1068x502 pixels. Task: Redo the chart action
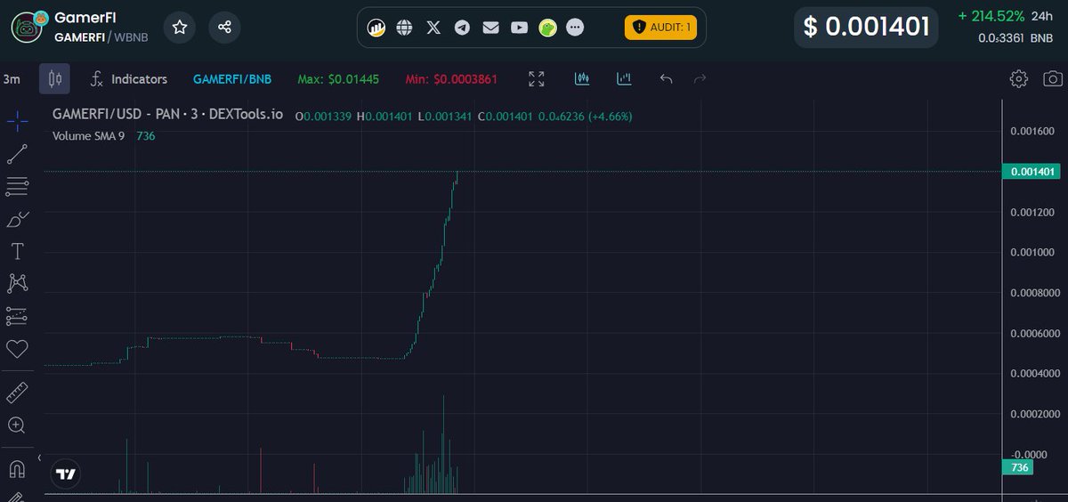click(x=700, y=79)
